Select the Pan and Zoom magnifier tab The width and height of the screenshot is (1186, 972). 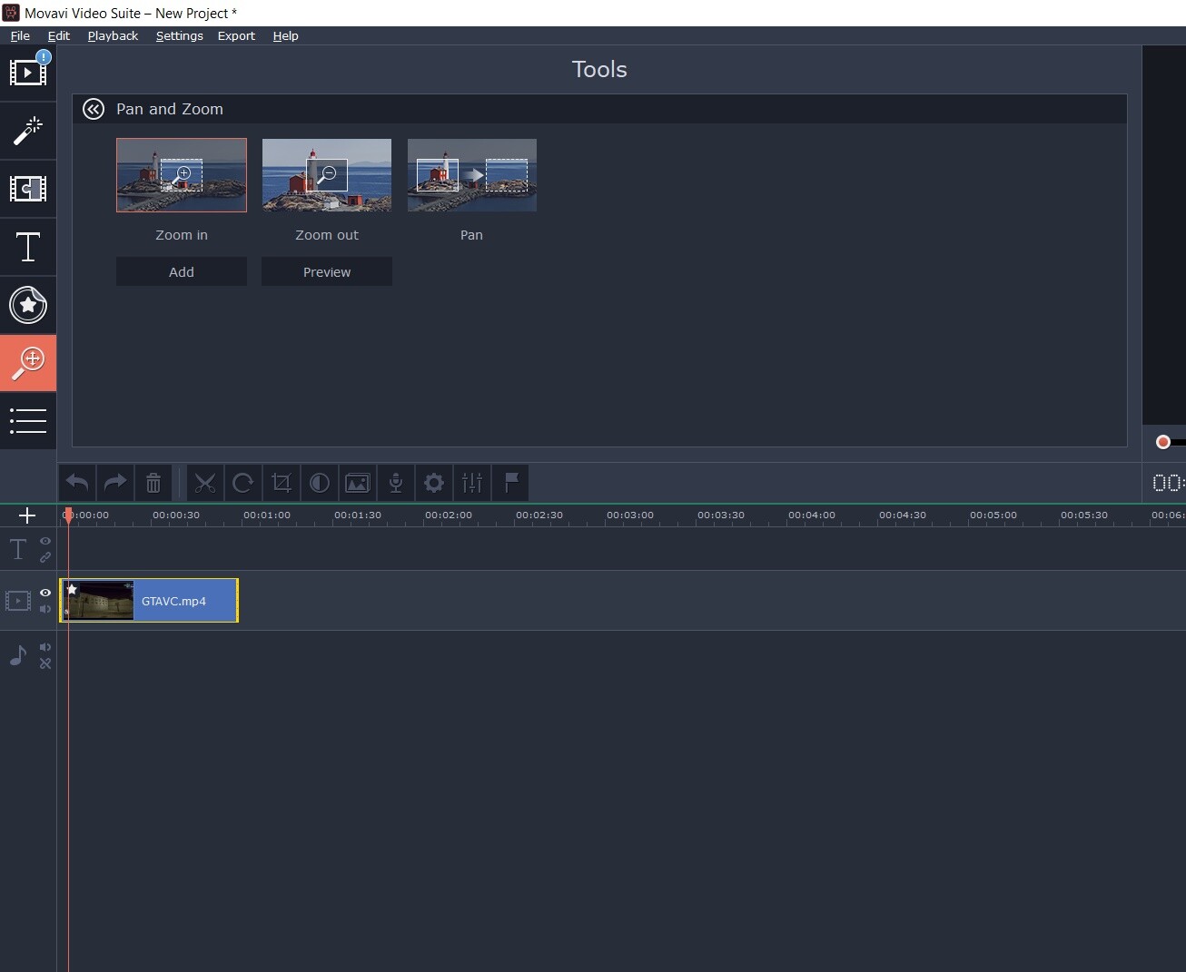tap(28, 363)
